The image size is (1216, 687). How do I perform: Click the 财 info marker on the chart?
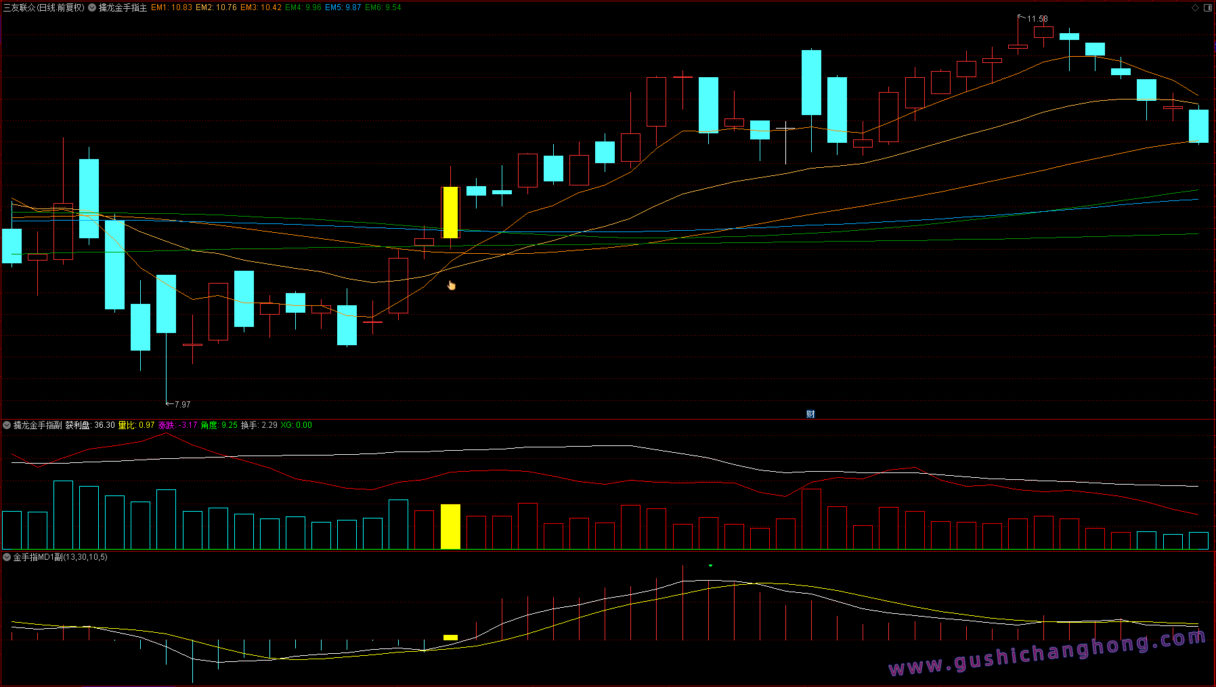click(810, 414)
